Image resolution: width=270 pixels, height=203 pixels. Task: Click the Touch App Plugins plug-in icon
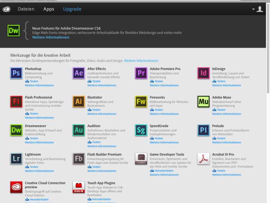pyautogui.click(x=79, y=187)
